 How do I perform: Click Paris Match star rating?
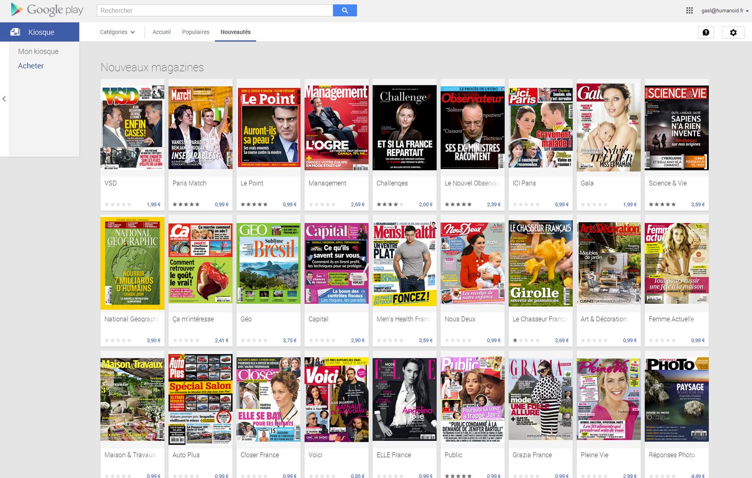pos(186,204)
